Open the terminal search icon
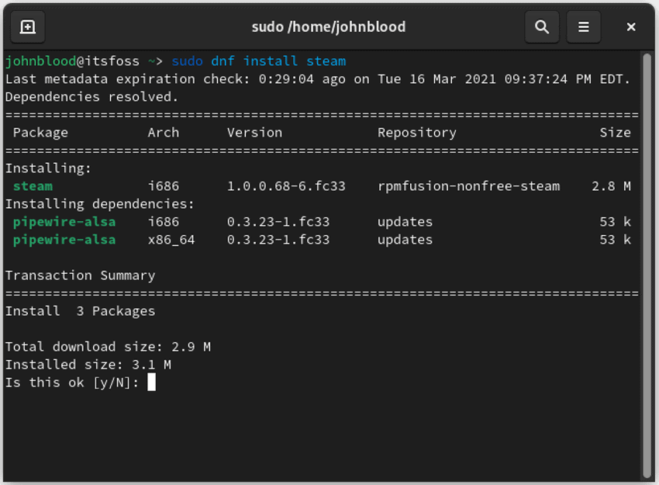The image size is (659, 485). tap(542, 26)
